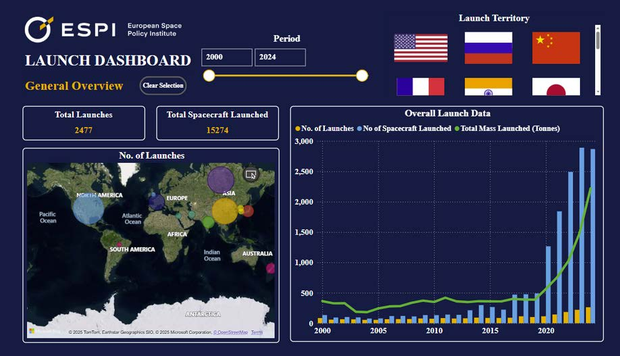620x356 pixels.
Task: Click the scroll down arrow in Launch Territory
Action: (x=598, y=92)
